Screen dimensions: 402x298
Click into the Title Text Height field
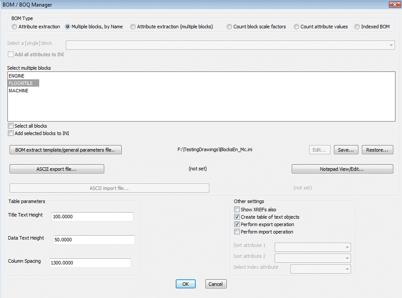[x=92, y=217]
